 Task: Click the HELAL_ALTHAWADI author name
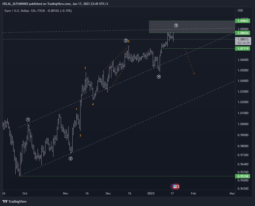click(15, 4)
